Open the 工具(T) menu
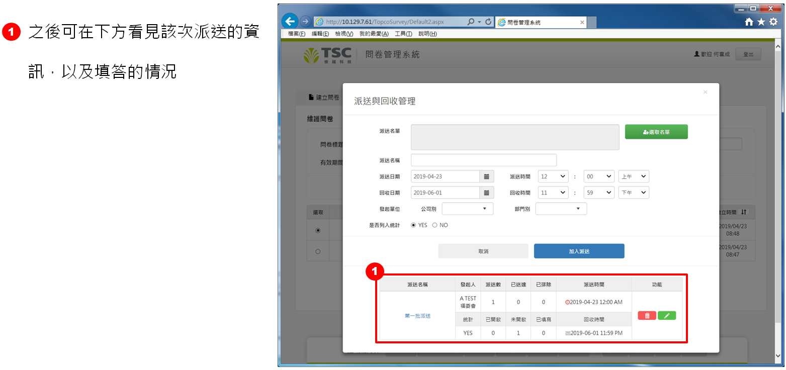The image size is (786, 370). (403, 34)
